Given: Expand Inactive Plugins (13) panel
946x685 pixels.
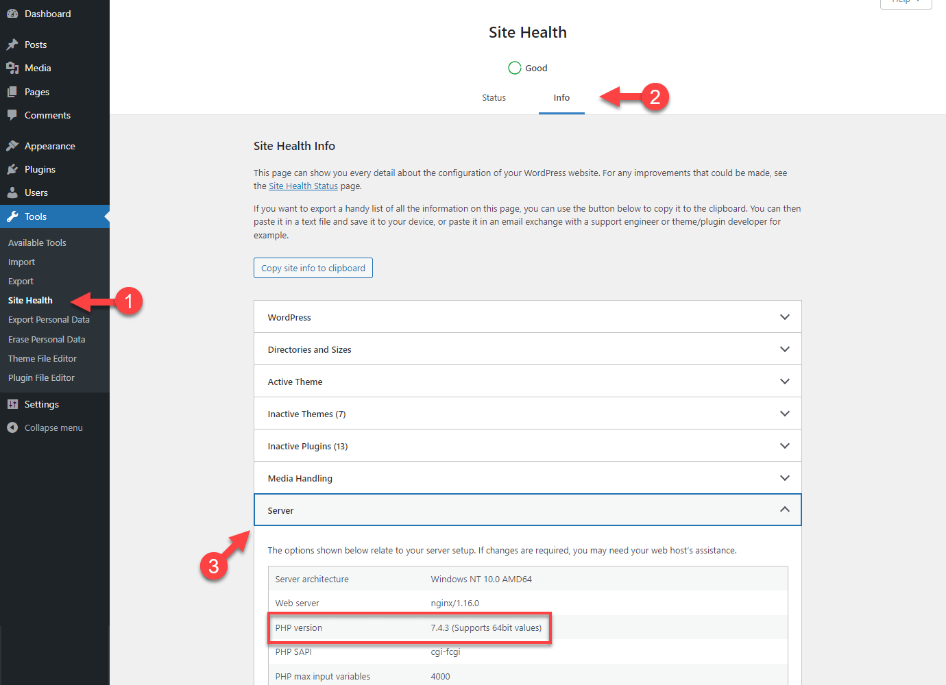Looking at the screenshot, I should 527,446.
